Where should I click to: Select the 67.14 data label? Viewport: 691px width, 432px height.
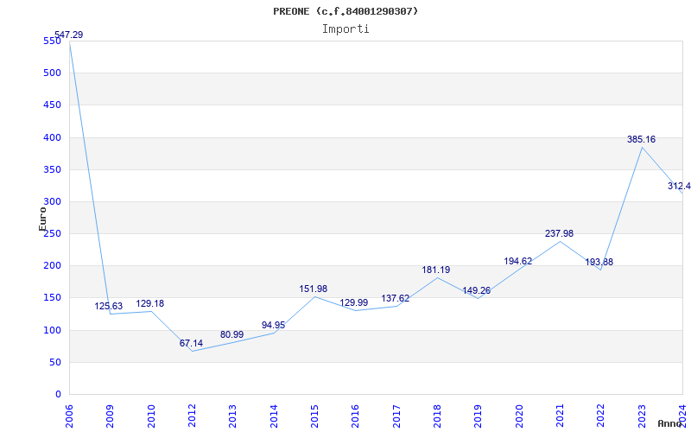(191, 343)
